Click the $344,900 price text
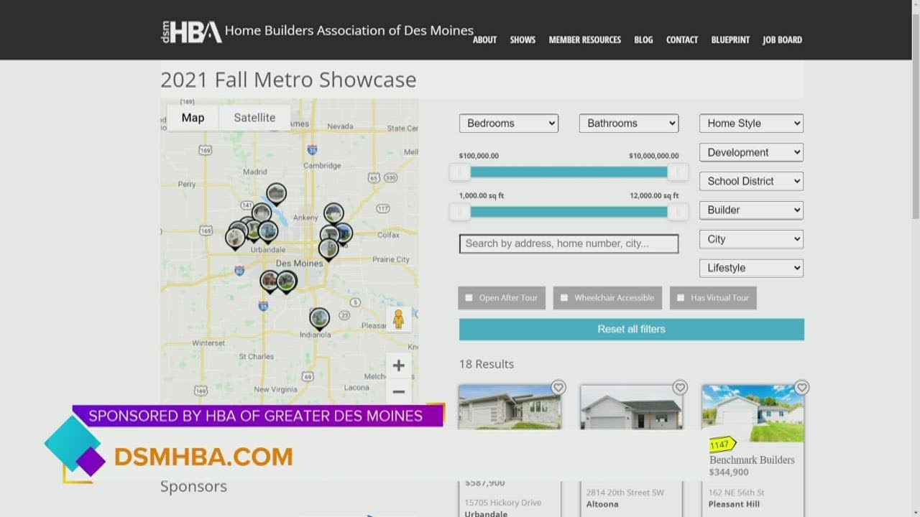The width and height of the screenshot is (920, 517). [x=729, y=472]
